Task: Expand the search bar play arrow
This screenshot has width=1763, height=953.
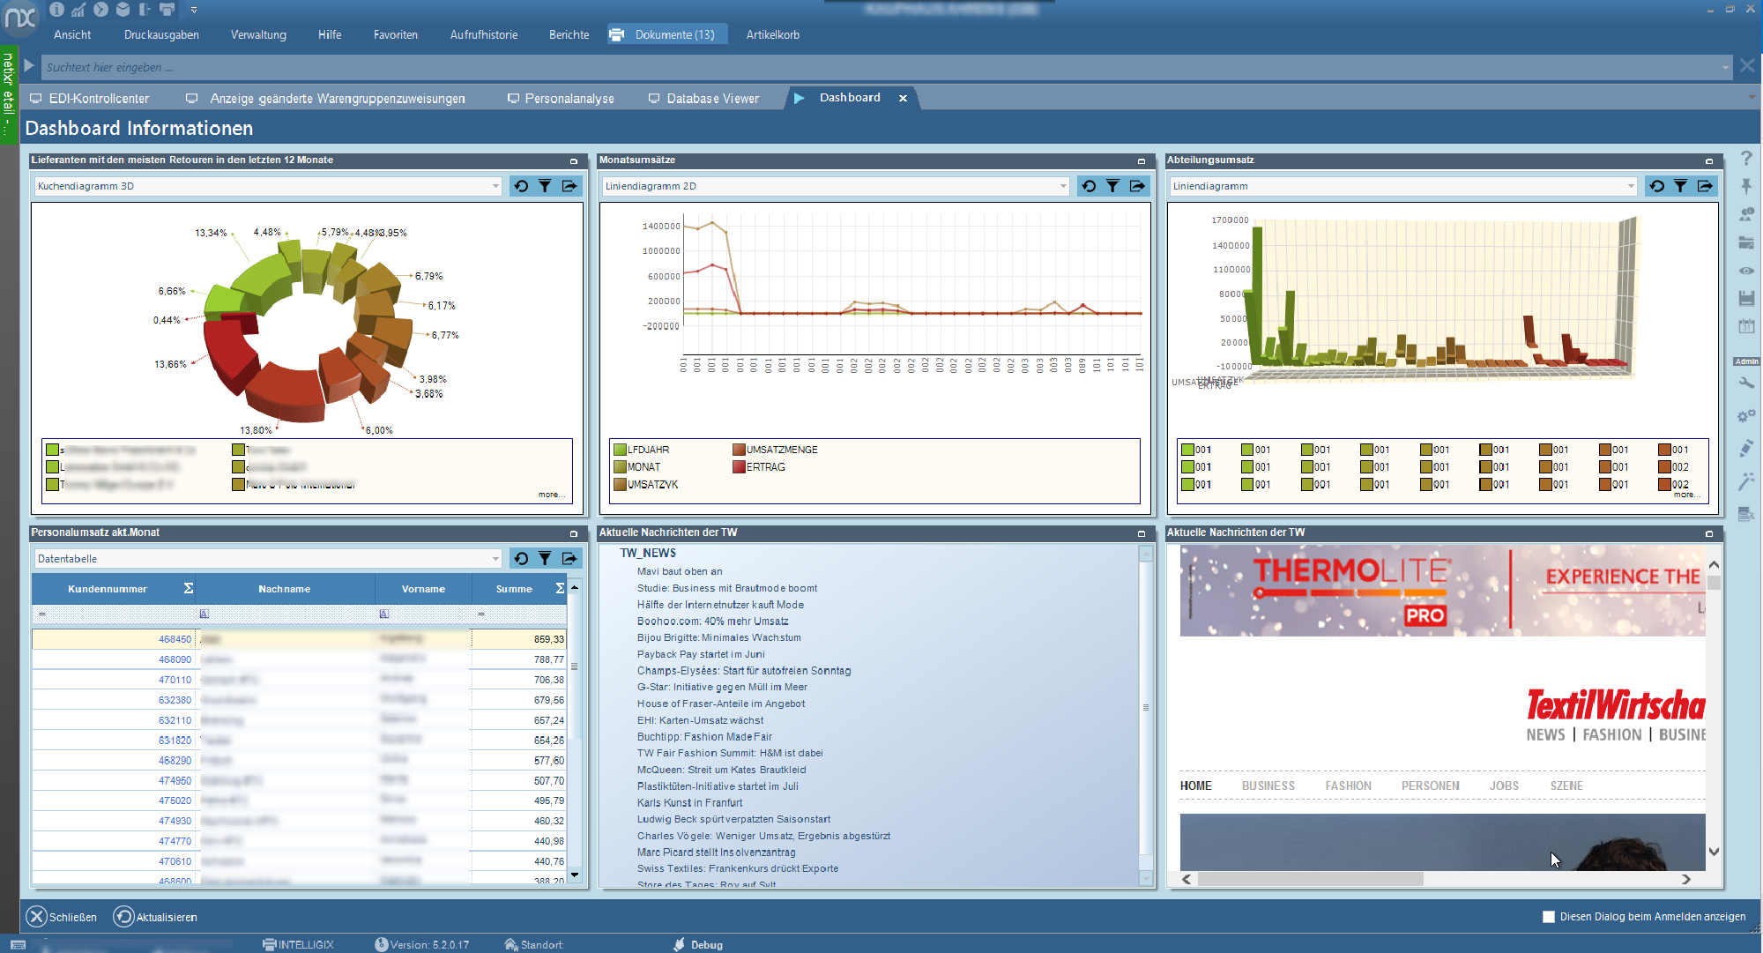Action: (x=29, y=66)
